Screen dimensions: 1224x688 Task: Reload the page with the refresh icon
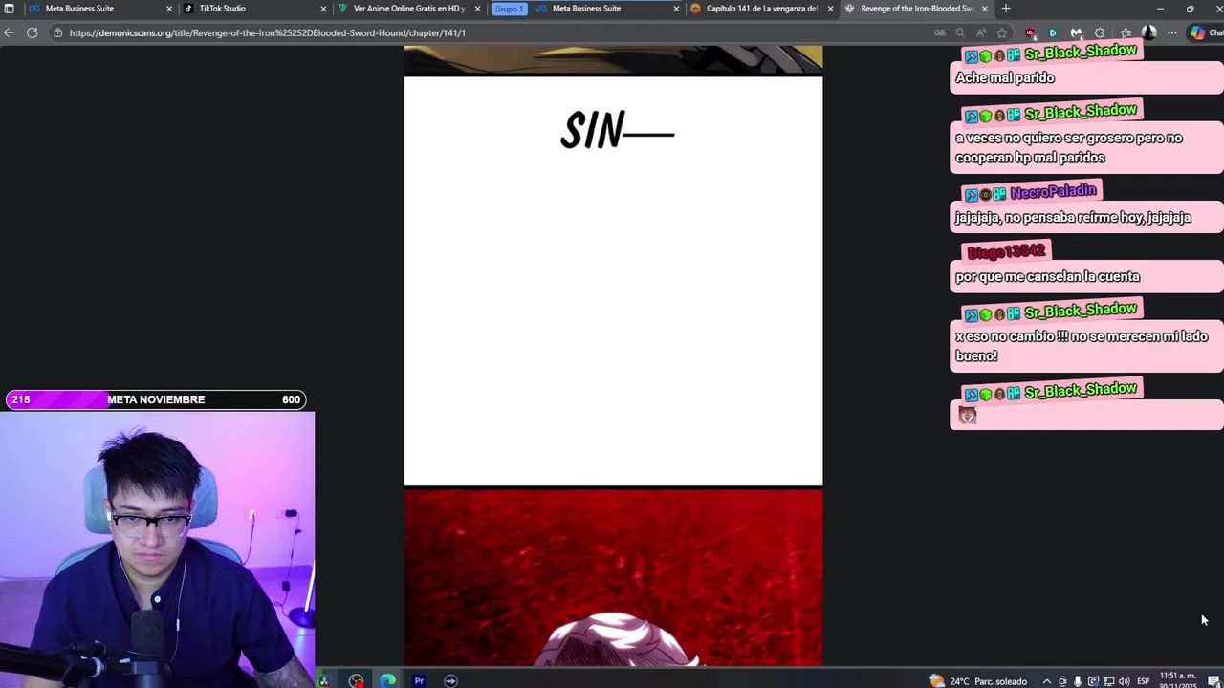coord(32,32)
